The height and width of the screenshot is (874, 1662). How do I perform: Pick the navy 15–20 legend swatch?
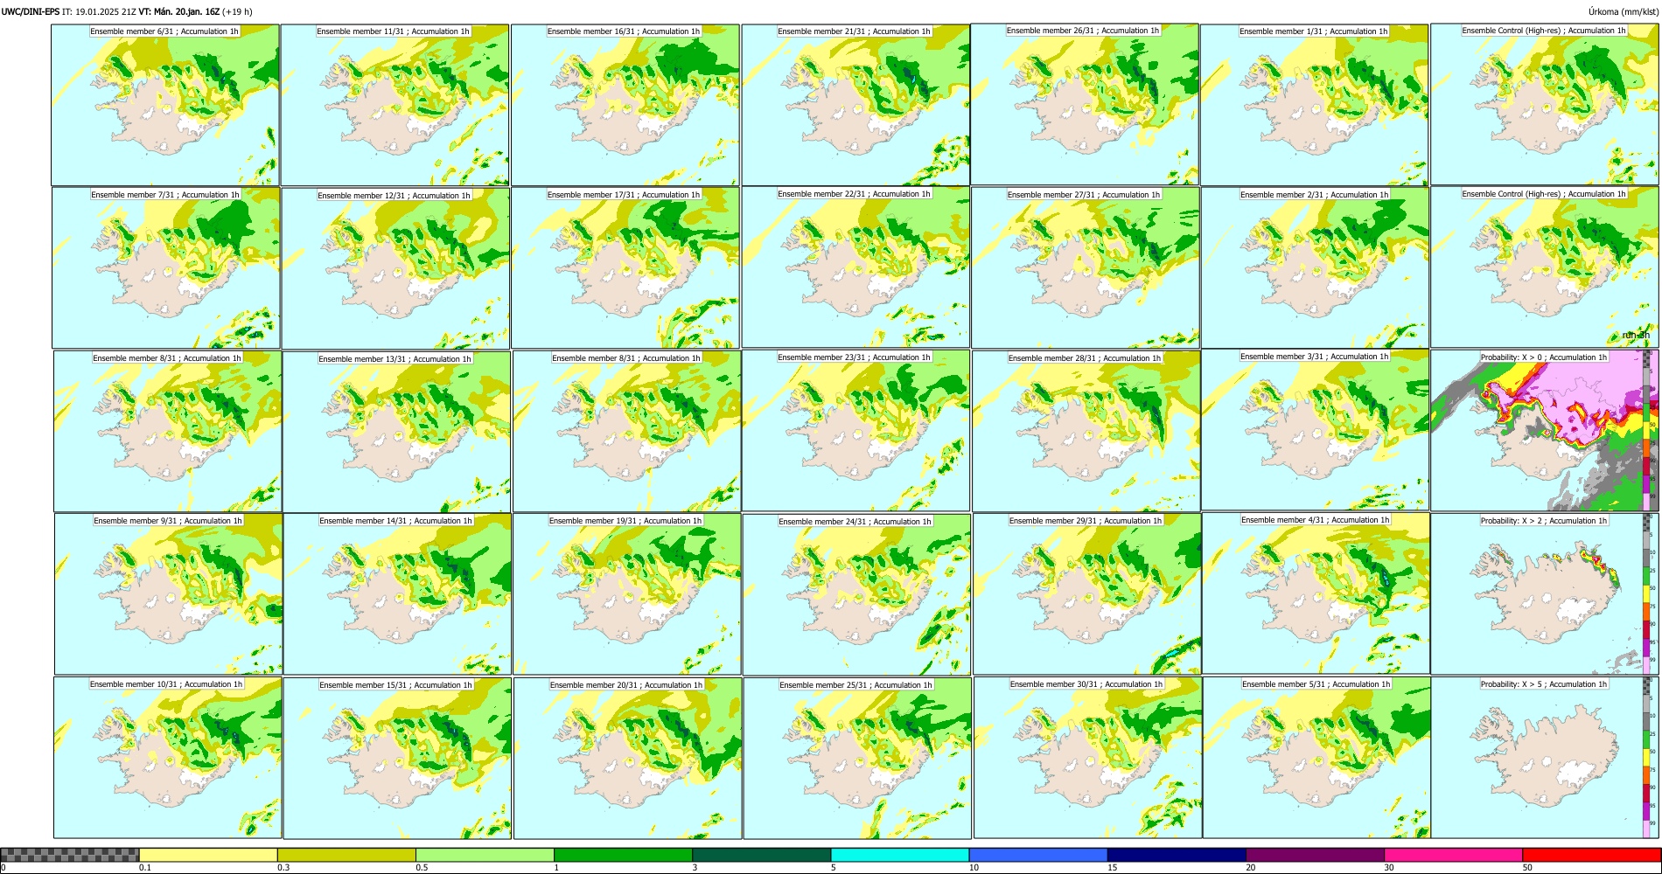[x=1176, y=855]
